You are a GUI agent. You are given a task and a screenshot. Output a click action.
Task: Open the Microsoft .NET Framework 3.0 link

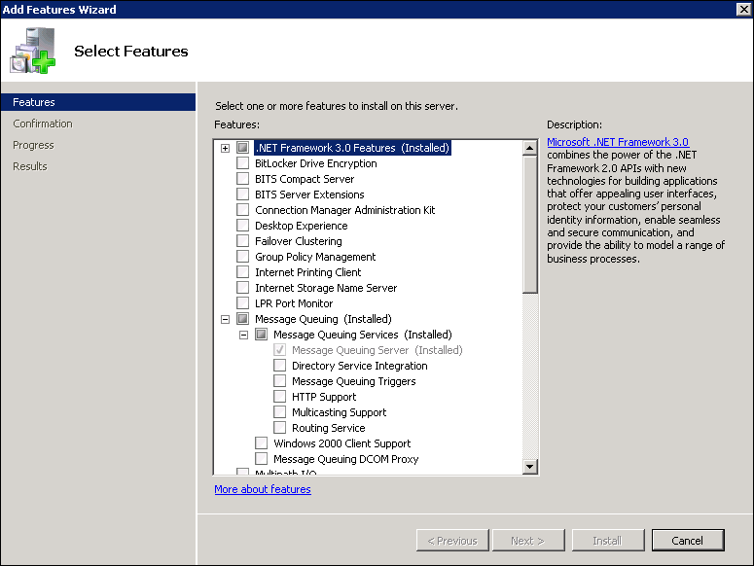click(618, 142)
